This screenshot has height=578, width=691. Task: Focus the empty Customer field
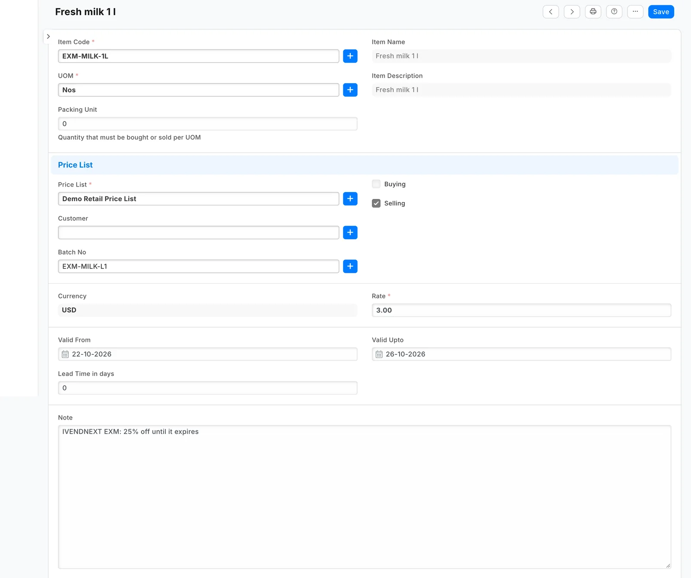(x=199, y=233)
